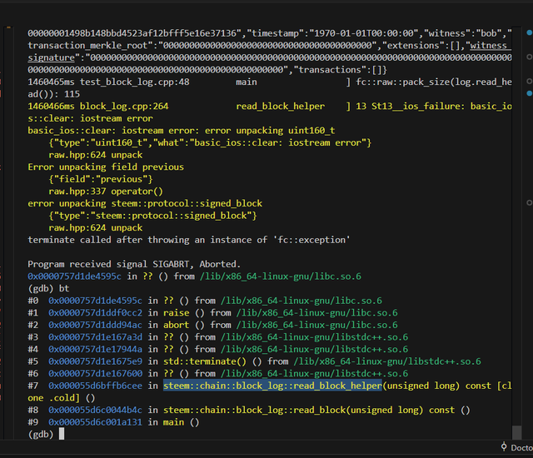Click main () in frame #9
Image resolution: width=533 pixels, height=458 pixels.
182,422
